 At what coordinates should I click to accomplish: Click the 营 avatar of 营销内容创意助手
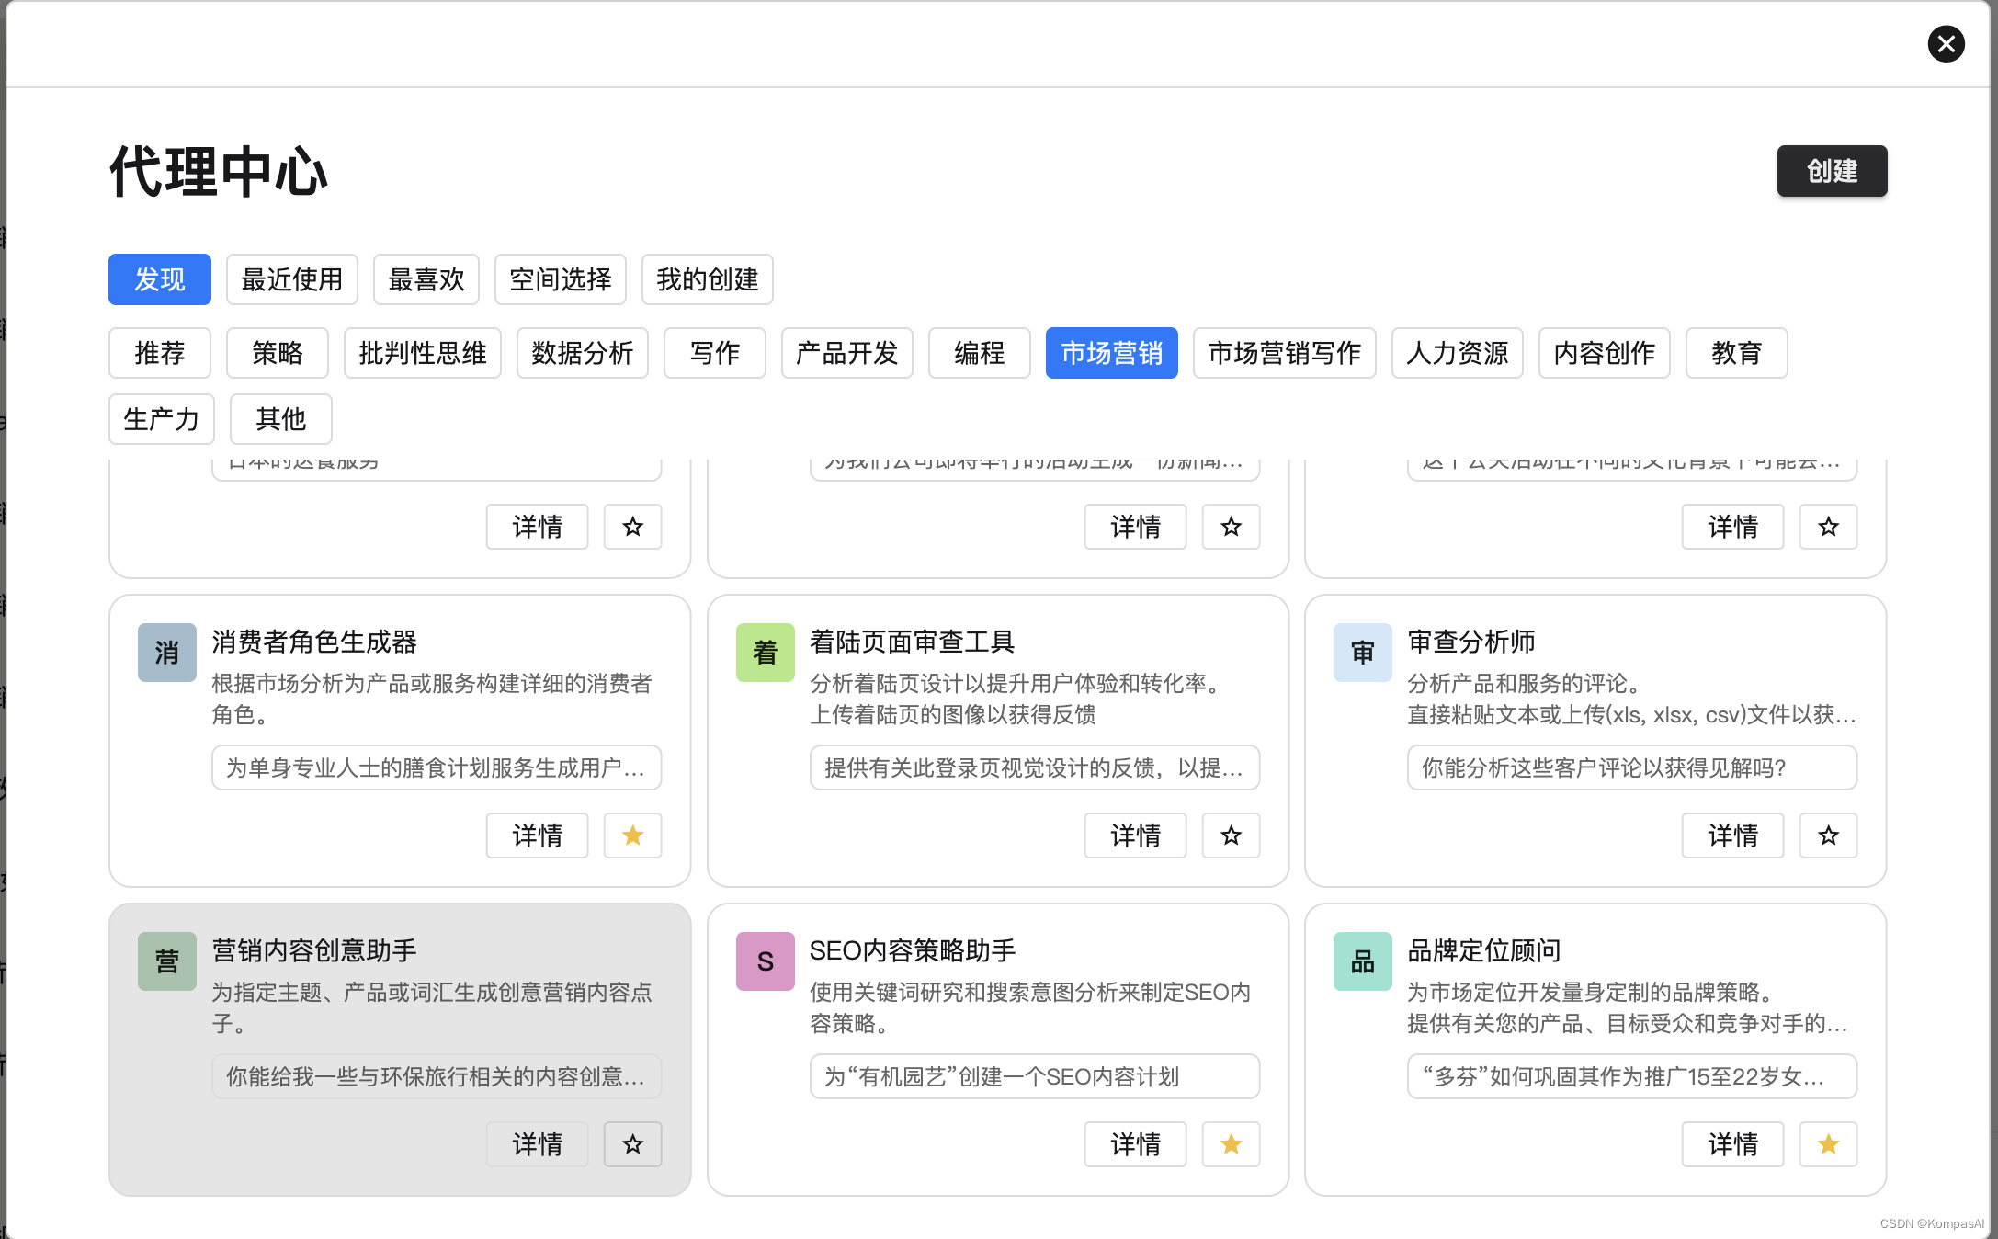pyautogui.click(x=166, y=961)
